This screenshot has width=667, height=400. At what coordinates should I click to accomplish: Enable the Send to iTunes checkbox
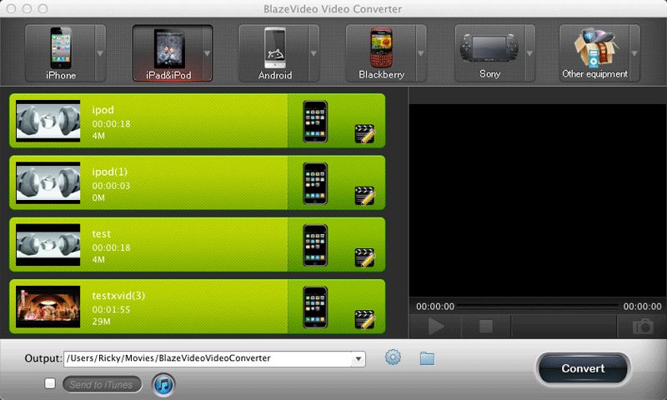tap(50, 383)
